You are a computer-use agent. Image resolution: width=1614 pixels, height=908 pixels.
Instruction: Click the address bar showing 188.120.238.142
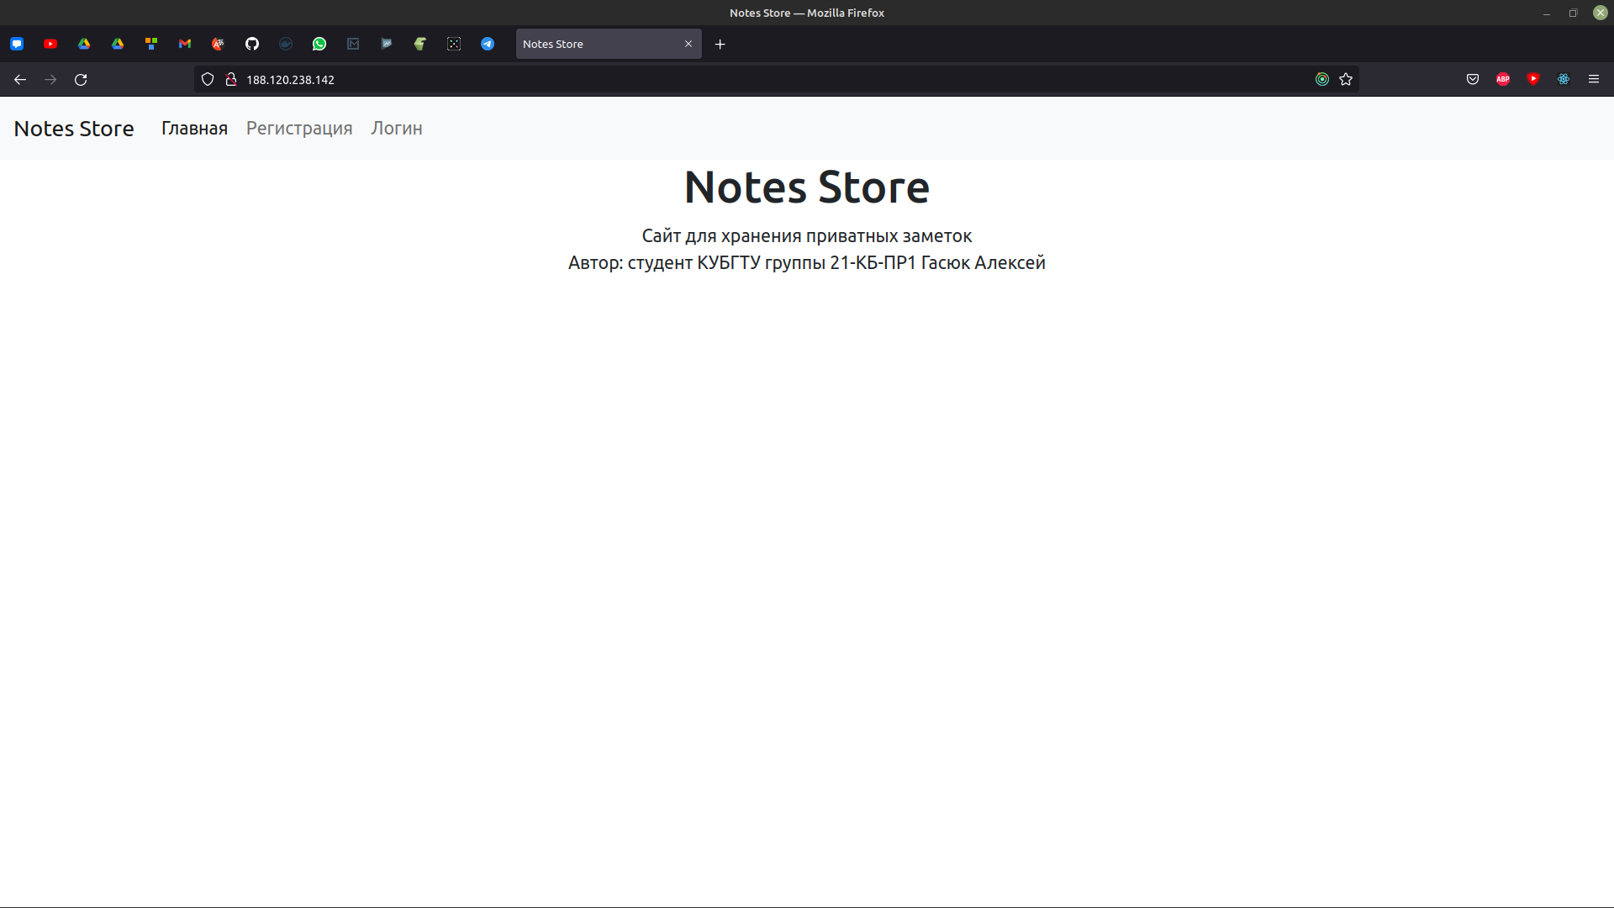(672, 79)
